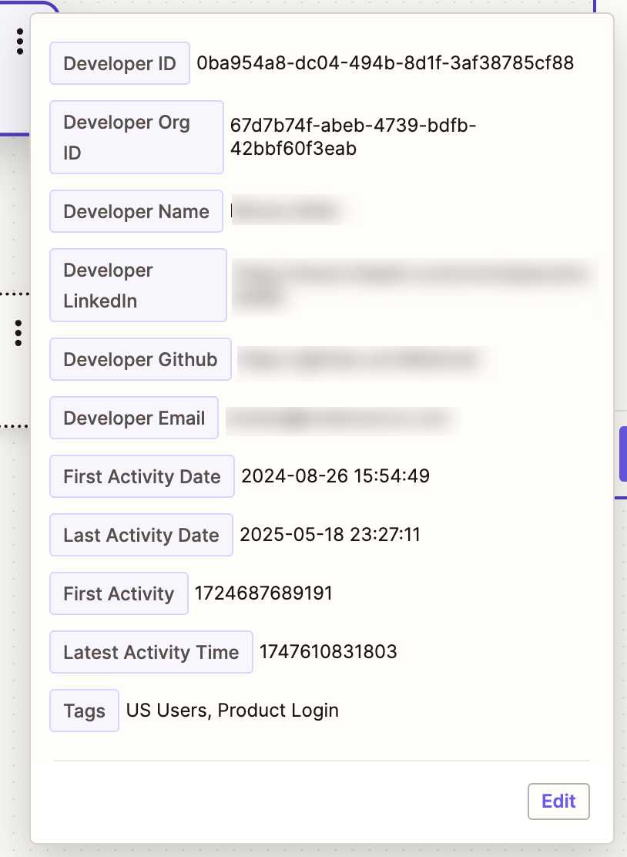Click the Tags value US Users, Product Login

[x=233, y=711]
